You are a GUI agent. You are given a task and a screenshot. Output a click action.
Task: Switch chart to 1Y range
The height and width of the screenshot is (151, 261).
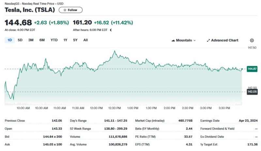click(65, 40)
